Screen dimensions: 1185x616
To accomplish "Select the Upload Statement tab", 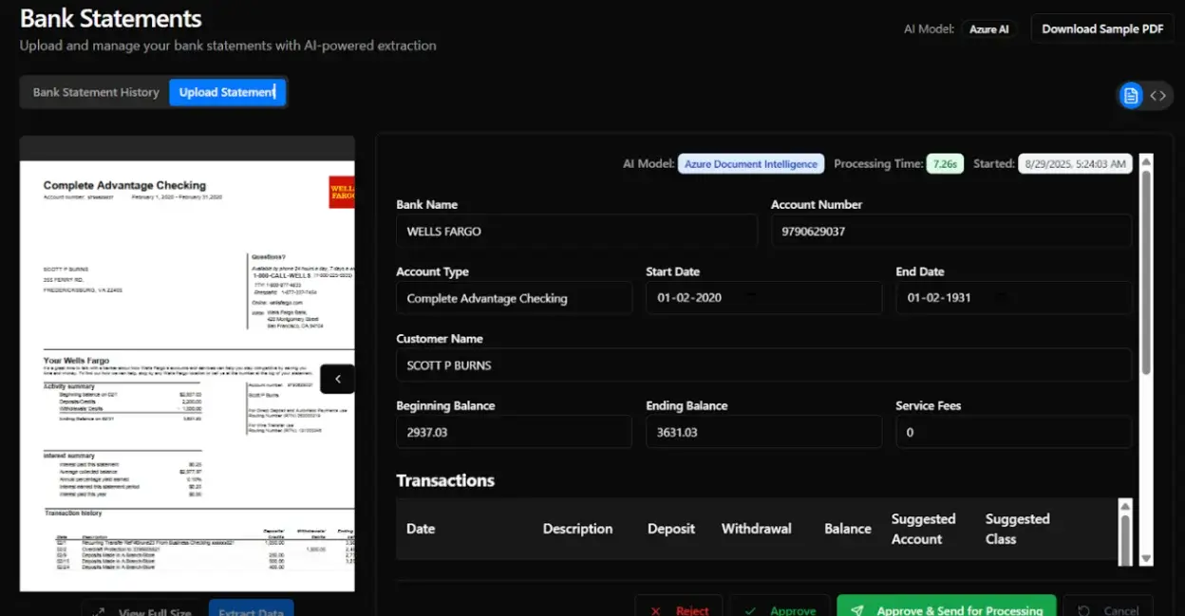I will pos(227,92).
